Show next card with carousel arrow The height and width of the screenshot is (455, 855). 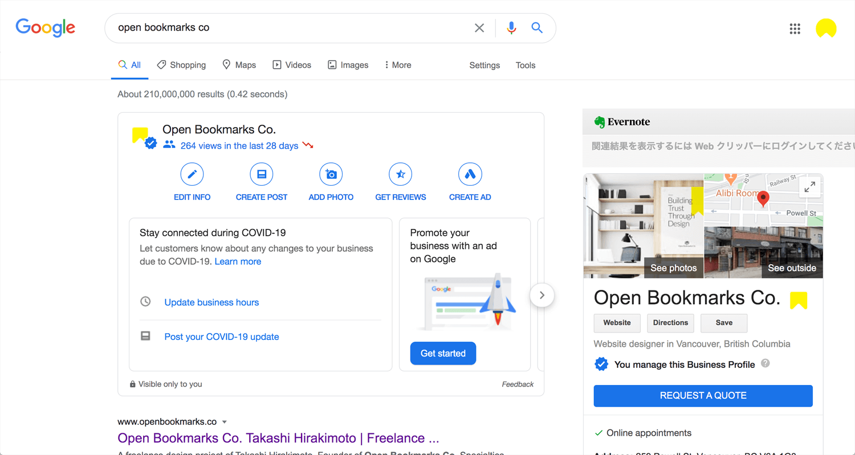[542, 295]
